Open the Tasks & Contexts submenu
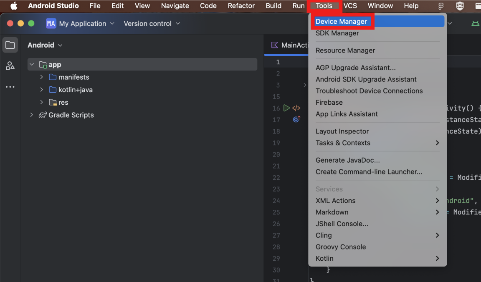The height and width of the screenshot is (282, 481). click(x=343, y=143)
